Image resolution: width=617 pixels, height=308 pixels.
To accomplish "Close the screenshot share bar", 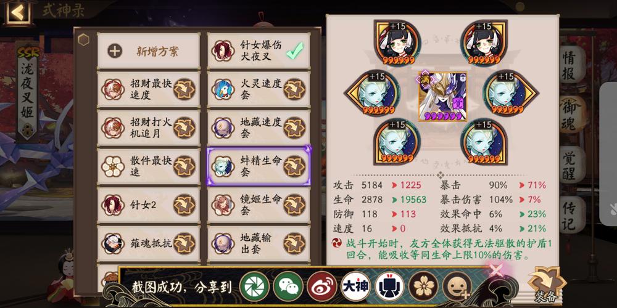I will click(x=497, y=271).
